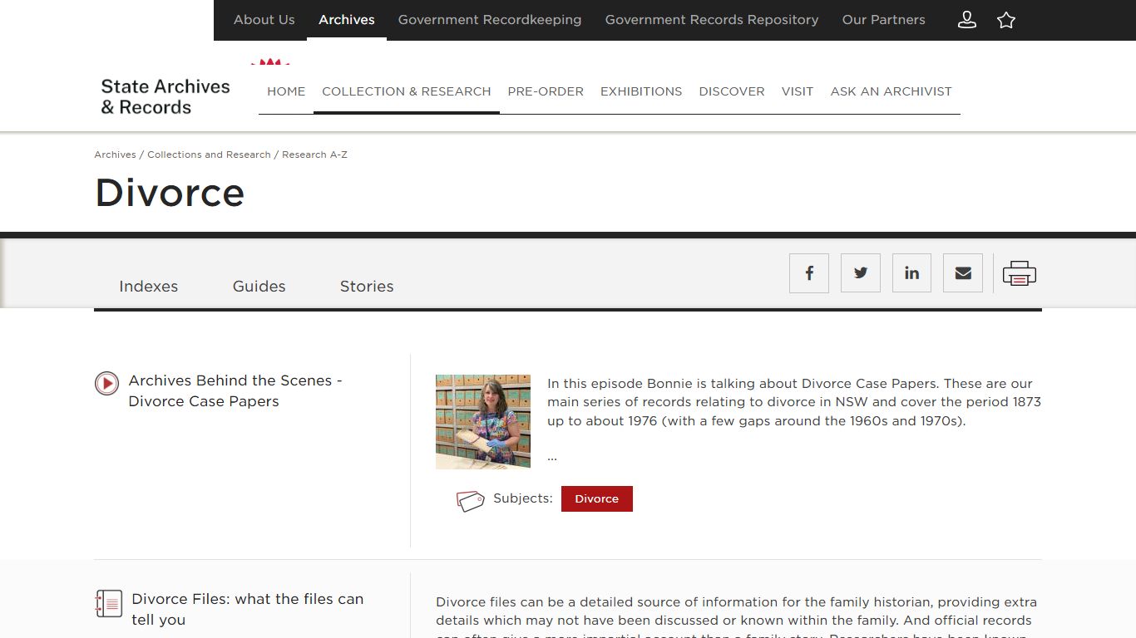The image size is (1136, 638).
Task: Switch to the Indexes tab
Action: [148, 286]
